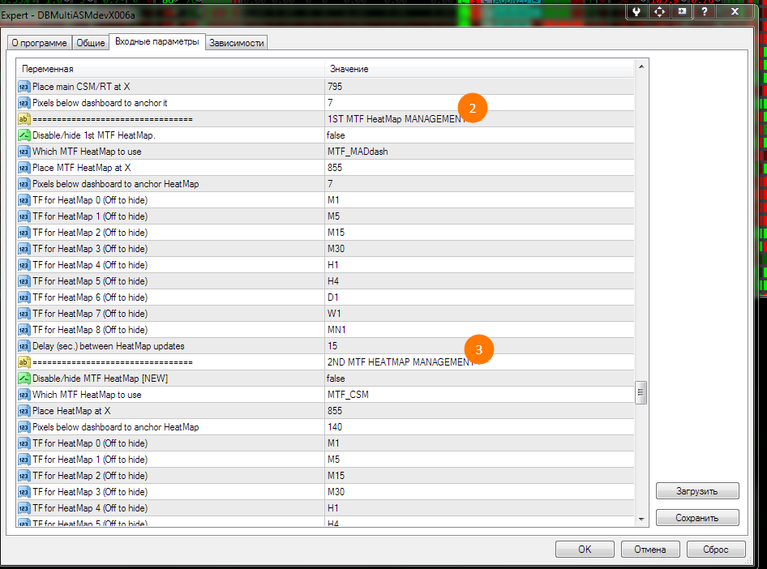The width and height of the screenshot is (767, 569).
Task: Click the icon beside Delay (sec.) between HeatMap updates
Action: coord(24,347)
